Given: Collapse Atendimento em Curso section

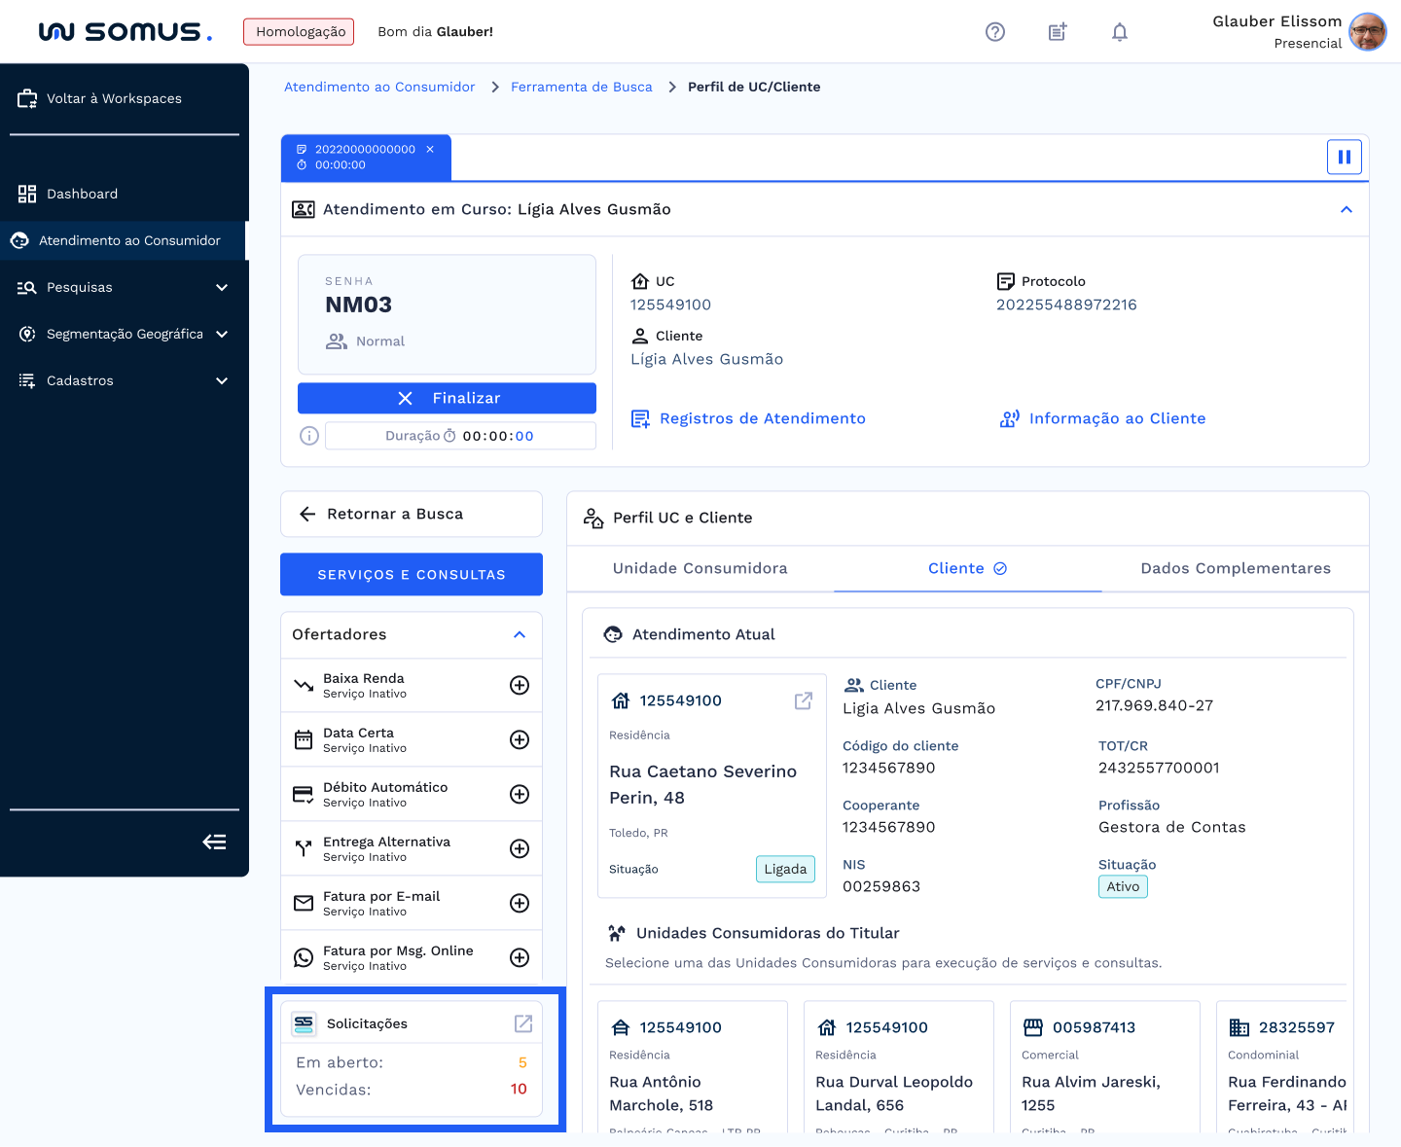Looking at the screenshot, I should (1346, 209).
